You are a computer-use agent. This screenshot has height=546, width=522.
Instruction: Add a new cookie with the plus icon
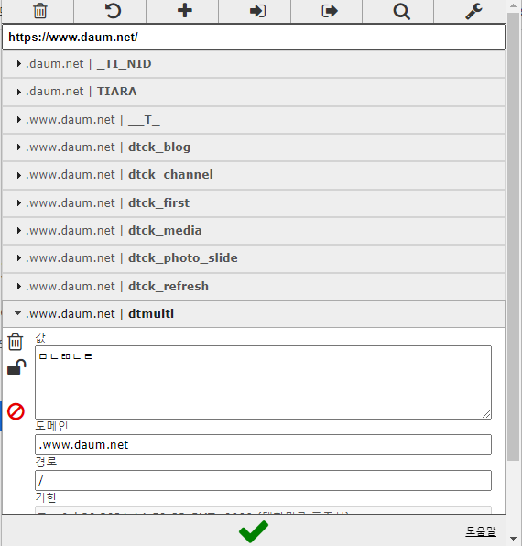(185, 10)
